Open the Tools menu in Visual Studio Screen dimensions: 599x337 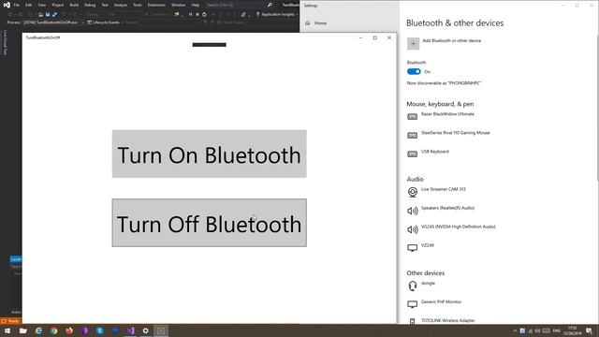pos(138,5)
